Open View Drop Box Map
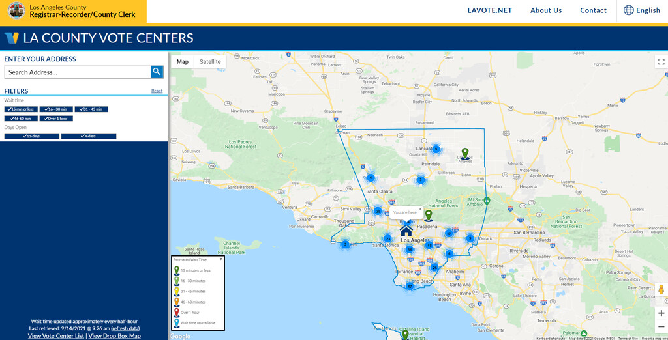The width and height of the screenshot is (668, 340). coord(114,336)
